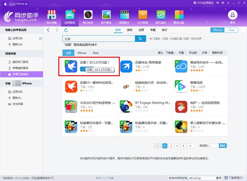Click the 迅雷 (10.3.1不闪退) app icon
Screen dimensions: 247x181
(x=71, y=66)
